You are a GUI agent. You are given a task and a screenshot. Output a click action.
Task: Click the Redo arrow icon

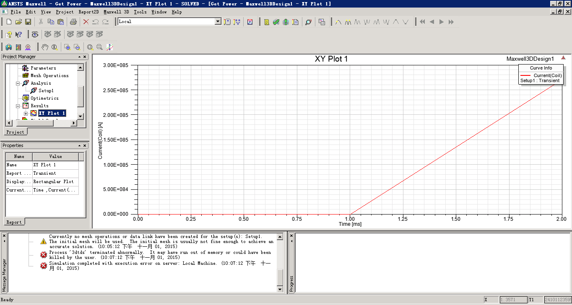(x=105, y=22)
